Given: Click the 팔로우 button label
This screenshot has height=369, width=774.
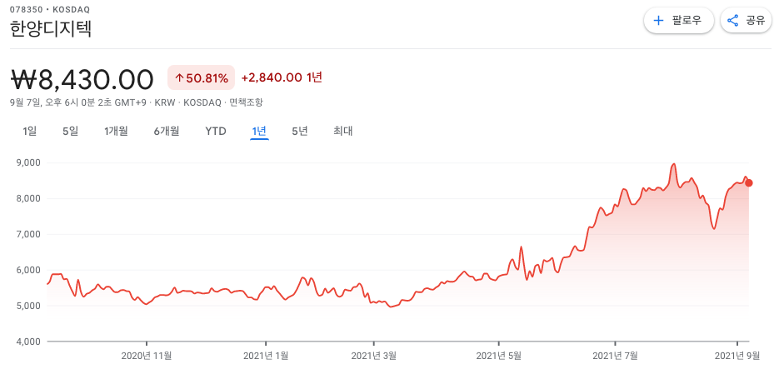Looking at the screenshot, I should coord(687,21).
